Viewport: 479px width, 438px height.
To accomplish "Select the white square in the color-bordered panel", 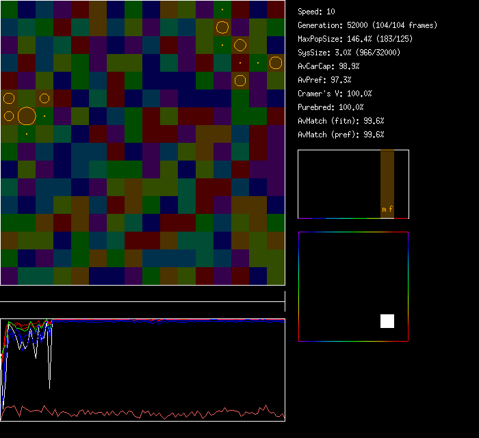I will click(387, 321).
